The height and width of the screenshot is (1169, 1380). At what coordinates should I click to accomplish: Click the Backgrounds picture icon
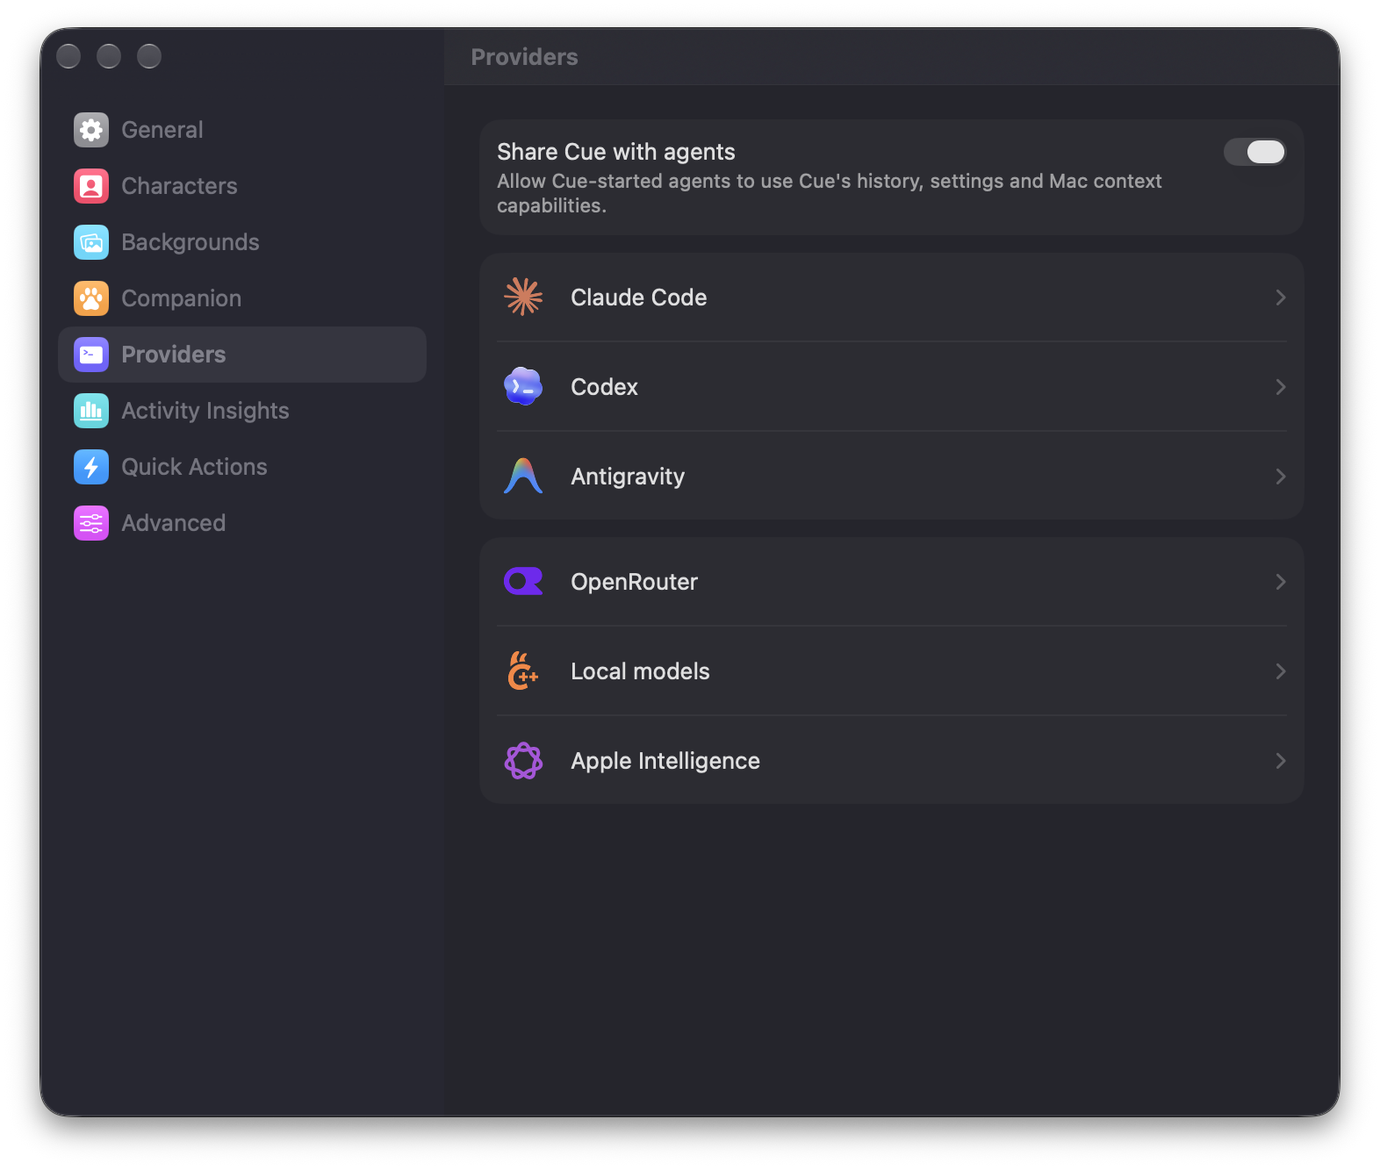[x=91, y=242]
